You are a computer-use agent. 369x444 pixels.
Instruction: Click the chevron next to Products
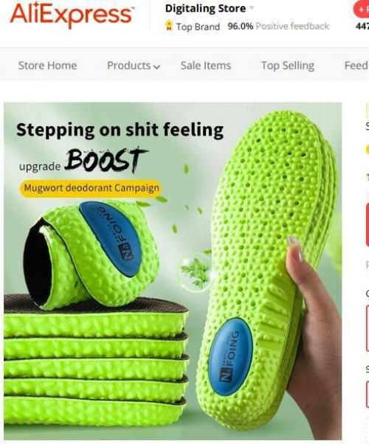point(156,67)
